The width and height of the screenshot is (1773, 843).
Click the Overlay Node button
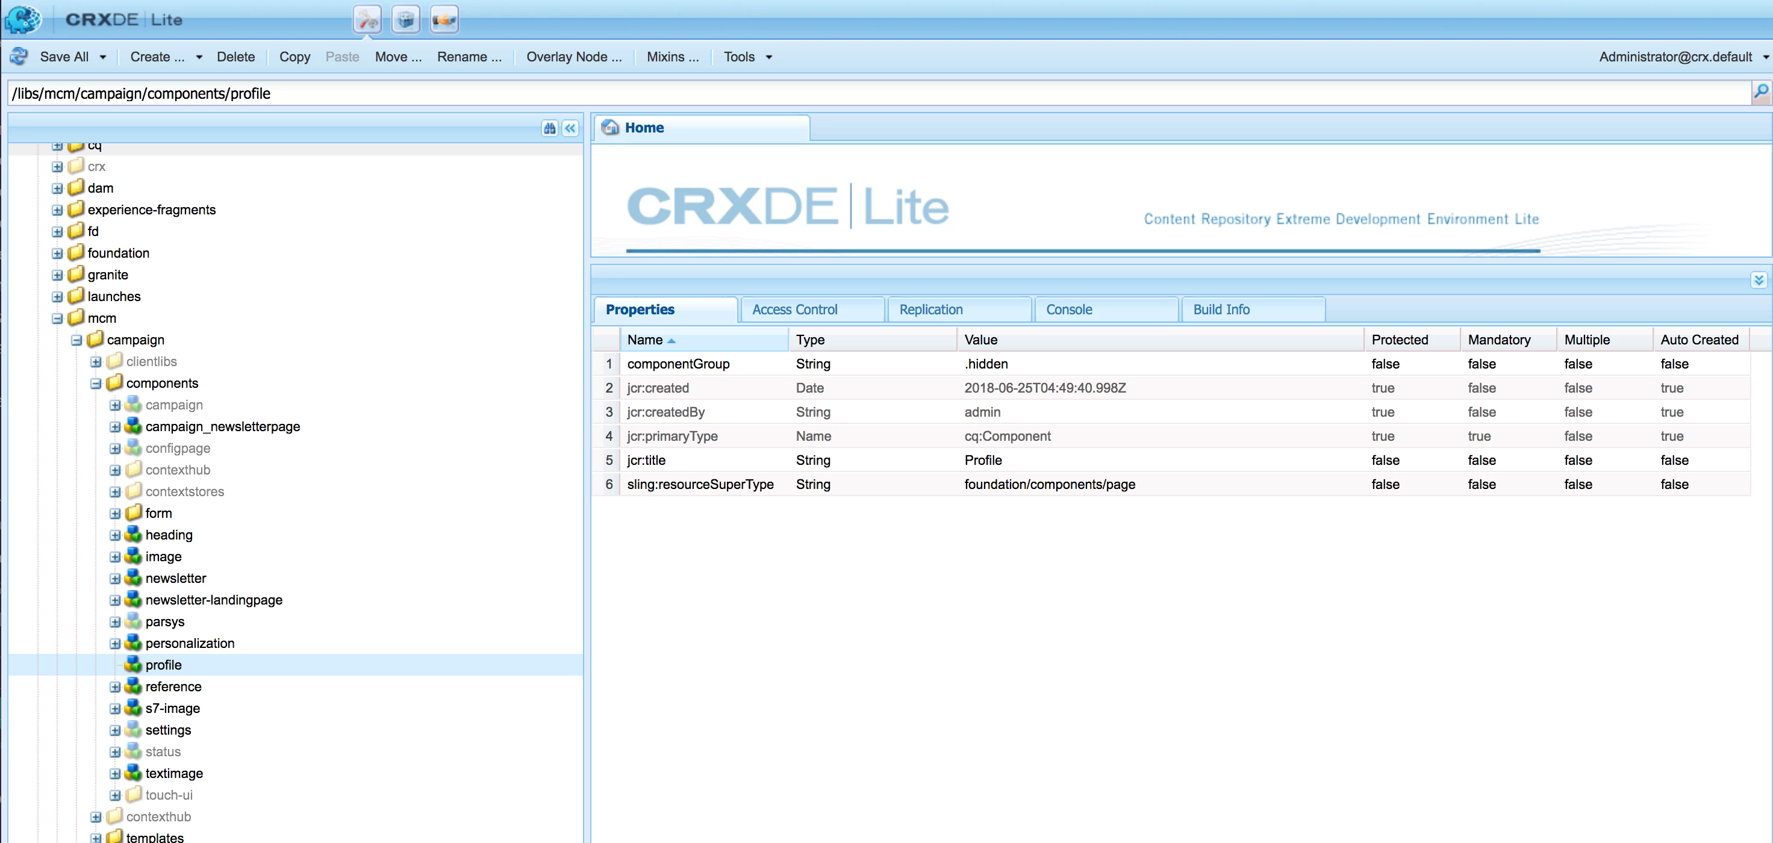(x=573, y=57)
